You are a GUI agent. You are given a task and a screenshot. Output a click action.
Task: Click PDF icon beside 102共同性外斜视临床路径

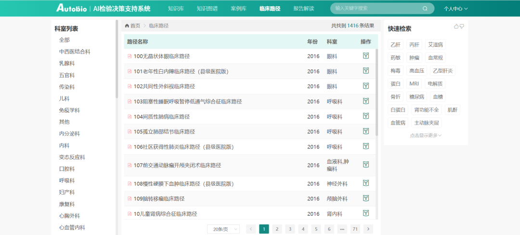point(130,87)
